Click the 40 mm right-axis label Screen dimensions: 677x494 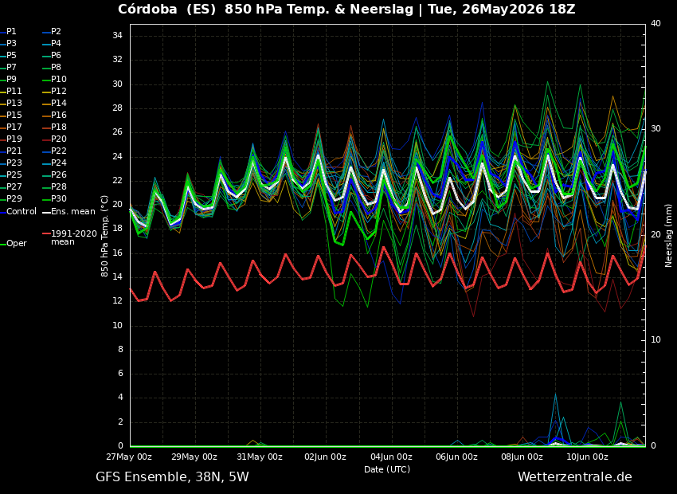655,23
